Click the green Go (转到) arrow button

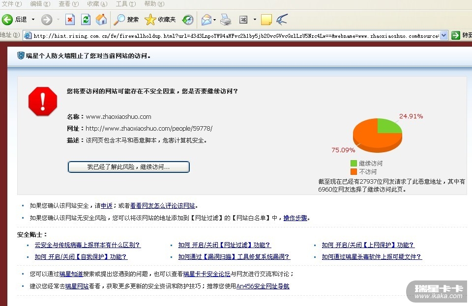pyautogui.click(x=456, y=35)
